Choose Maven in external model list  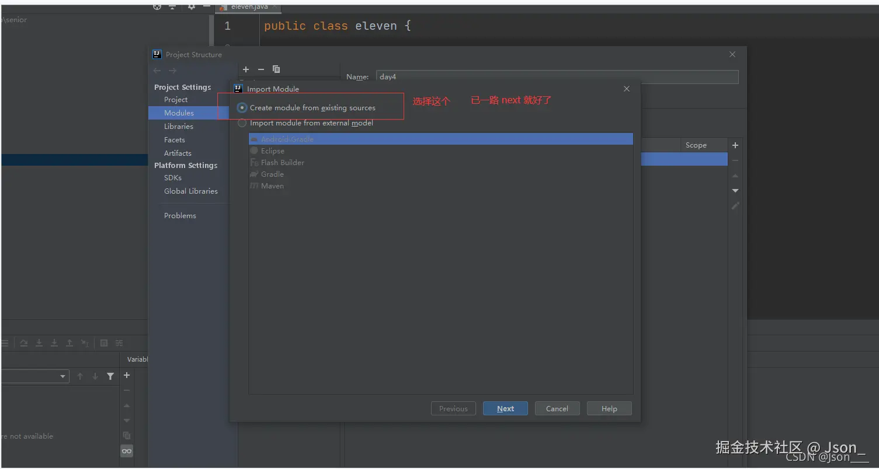[441, 185]
